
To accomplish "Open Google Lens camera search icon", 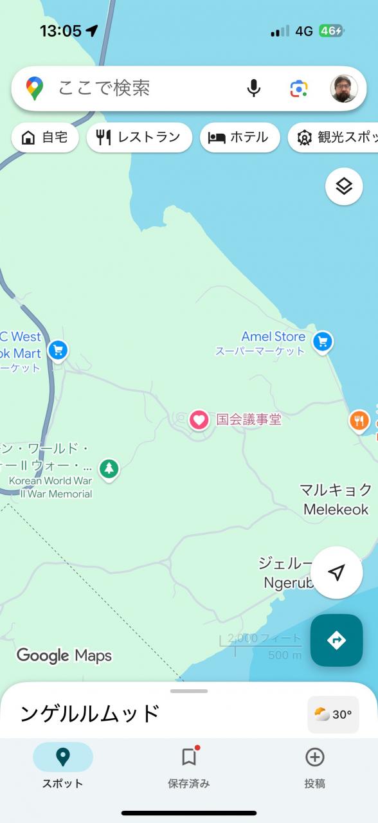I will pyautogui.click(x=298, y=88).
